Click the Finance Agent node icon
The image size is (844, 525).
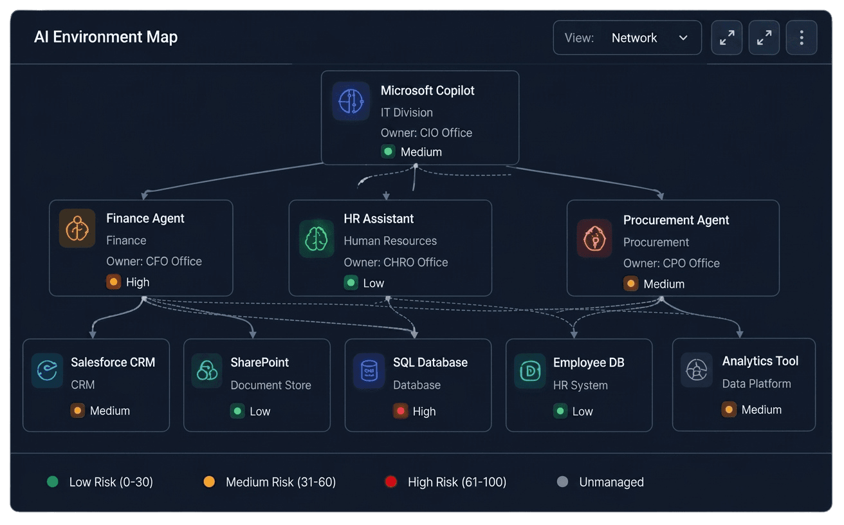click(x=77, y=228)
